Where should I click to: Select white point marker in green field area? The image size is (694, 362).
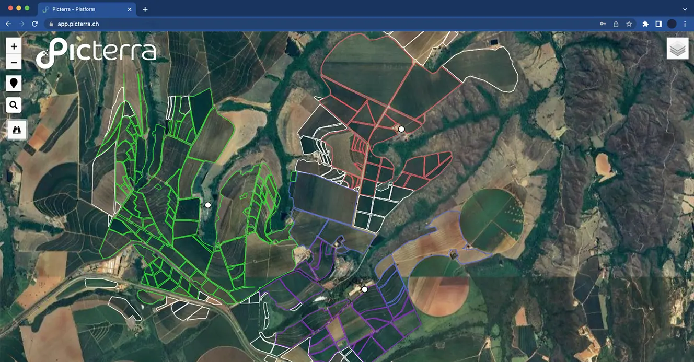(x=207, y=205)
